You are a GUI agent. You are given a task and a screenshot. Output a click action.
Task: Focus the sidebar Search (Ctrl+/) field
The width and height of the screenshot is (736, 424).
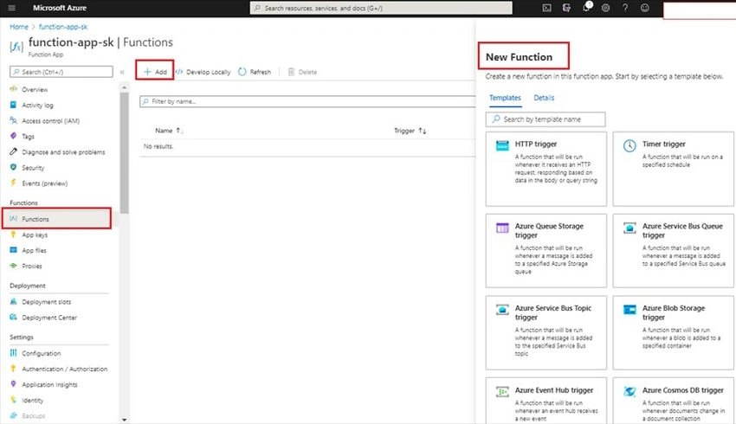coord(61,72)
